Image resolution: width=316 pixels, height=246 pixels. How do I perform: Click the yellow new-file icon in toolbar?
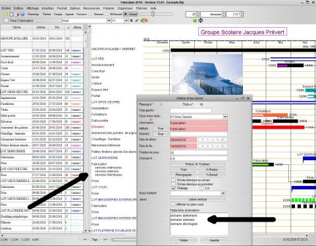coord(6,15)
